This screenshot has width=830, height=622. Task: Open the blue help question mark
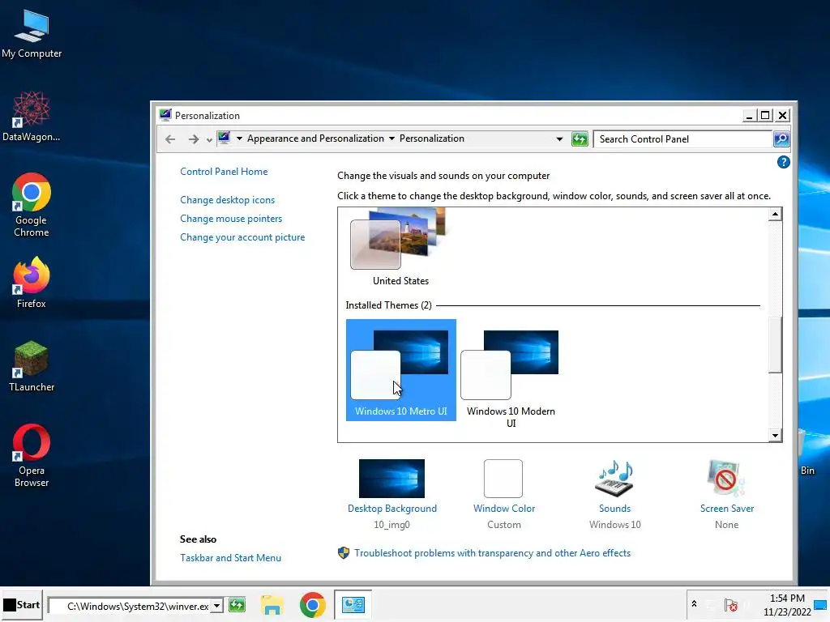point(784,162)
